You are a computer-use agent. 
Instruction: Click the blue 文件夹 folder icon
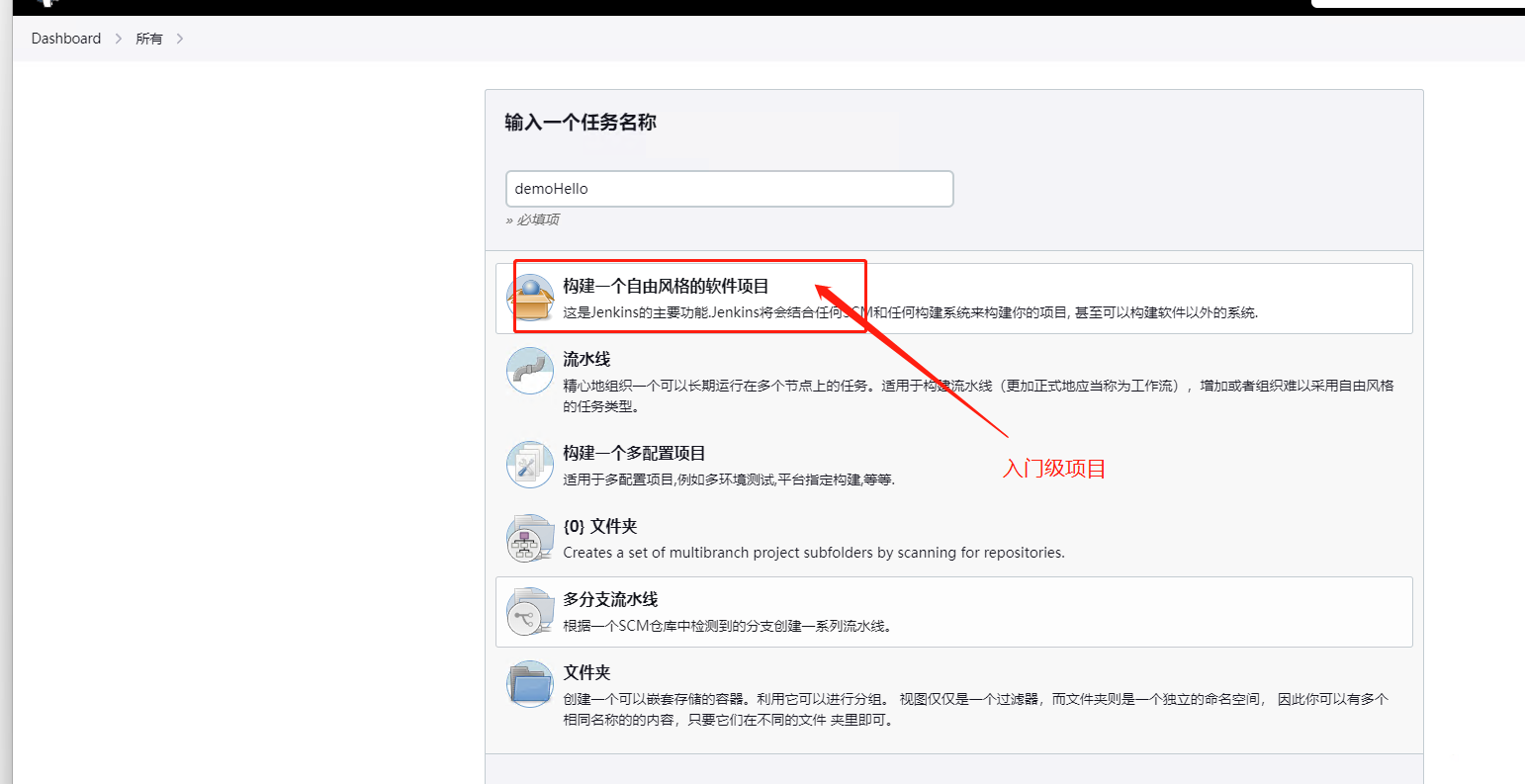(530, 684)
